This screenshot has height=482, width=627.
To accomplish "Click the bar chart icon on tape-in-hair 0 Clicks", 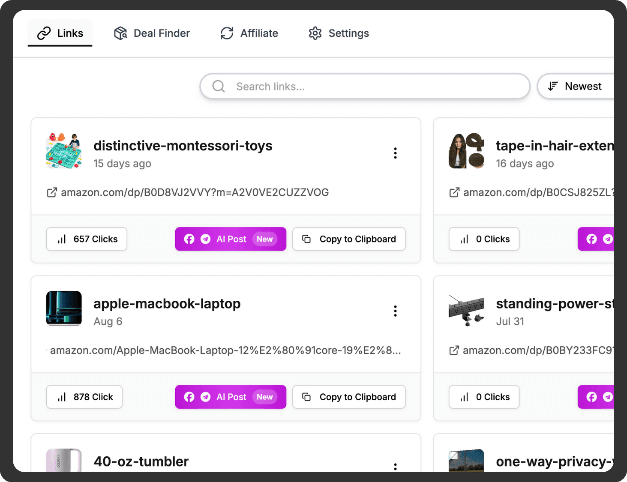I will 464,239.
